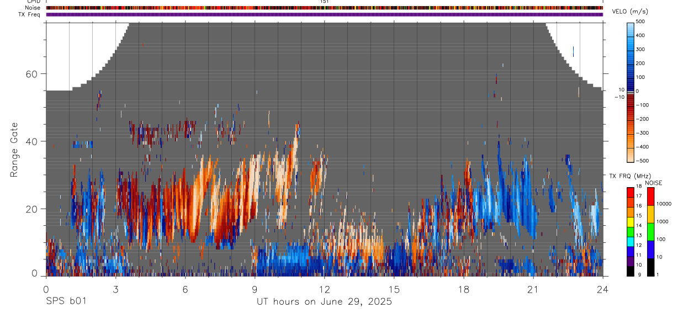Click the 17 MHz label on TX FRQ legend
This screenshot has height=313, width=678.
coord(639,197)
